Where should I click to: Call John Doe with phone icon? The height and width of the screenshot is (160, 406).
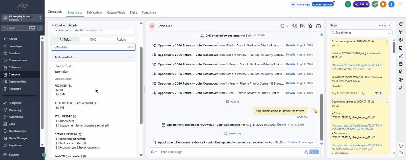tap(294, 26)
